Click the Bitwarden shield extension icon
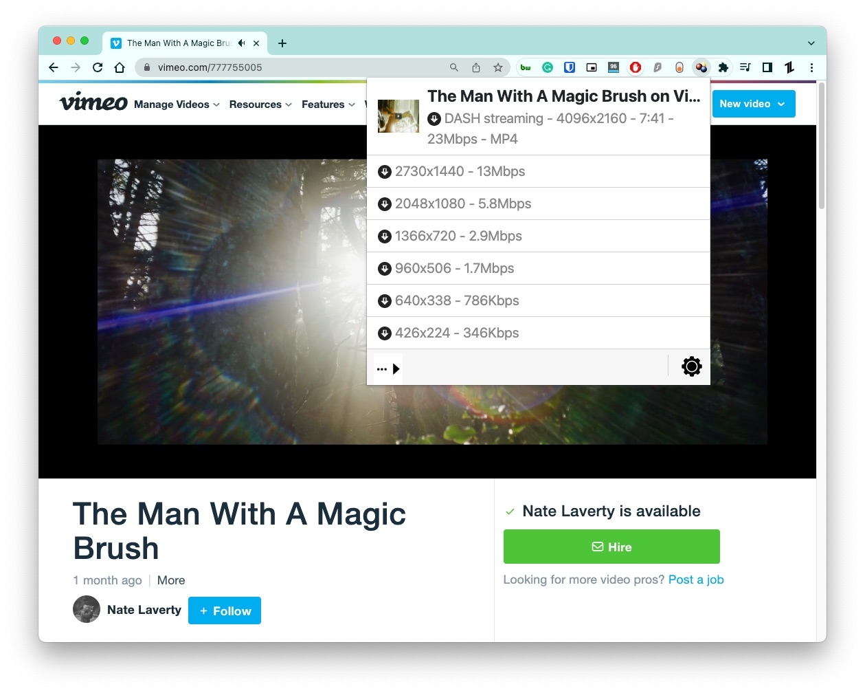Image resolution: width=865 pixels, height=693 pixels. tap(570, 67)
